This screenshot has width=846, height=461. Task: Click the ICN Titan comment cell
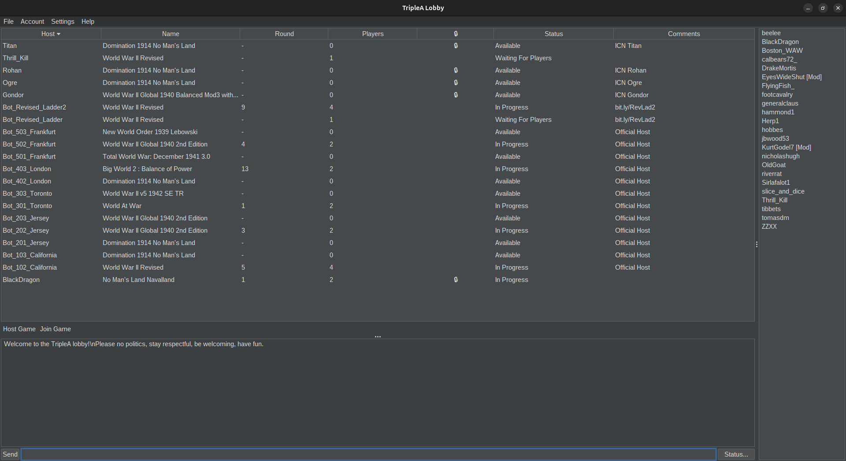(x=628, y=46)
